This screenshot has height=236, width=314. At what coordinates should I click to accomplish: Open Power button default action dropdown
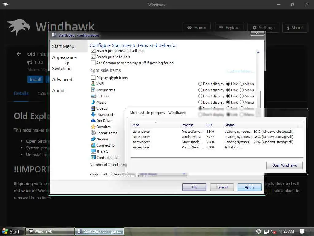pos(163,175)
